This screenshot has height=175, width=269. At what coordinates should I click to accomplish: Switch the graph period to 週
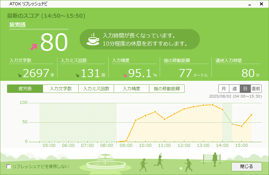(234, 89)
